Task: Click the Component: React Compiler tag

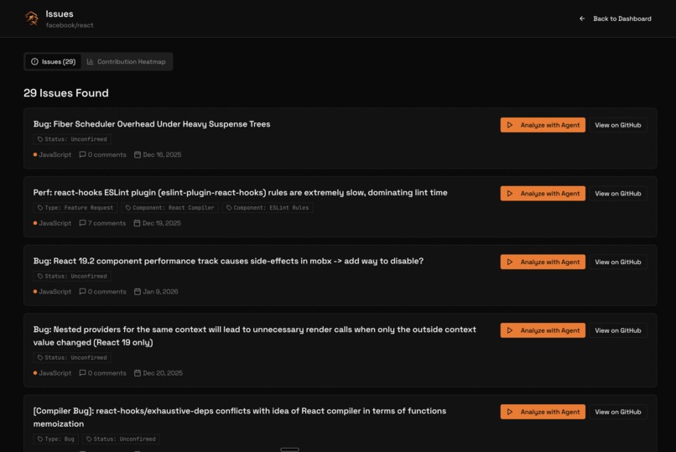Action: click(170, 208)
